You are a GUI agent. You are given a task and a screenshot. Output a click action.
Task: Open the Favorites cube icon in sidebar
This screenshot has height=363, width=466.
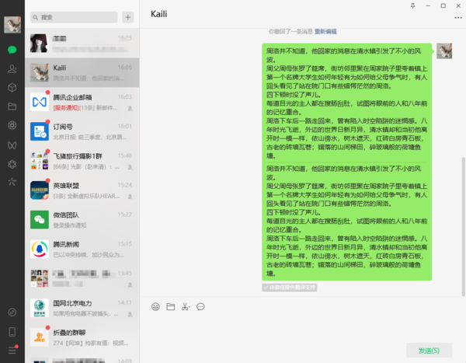tap(12, 88)
